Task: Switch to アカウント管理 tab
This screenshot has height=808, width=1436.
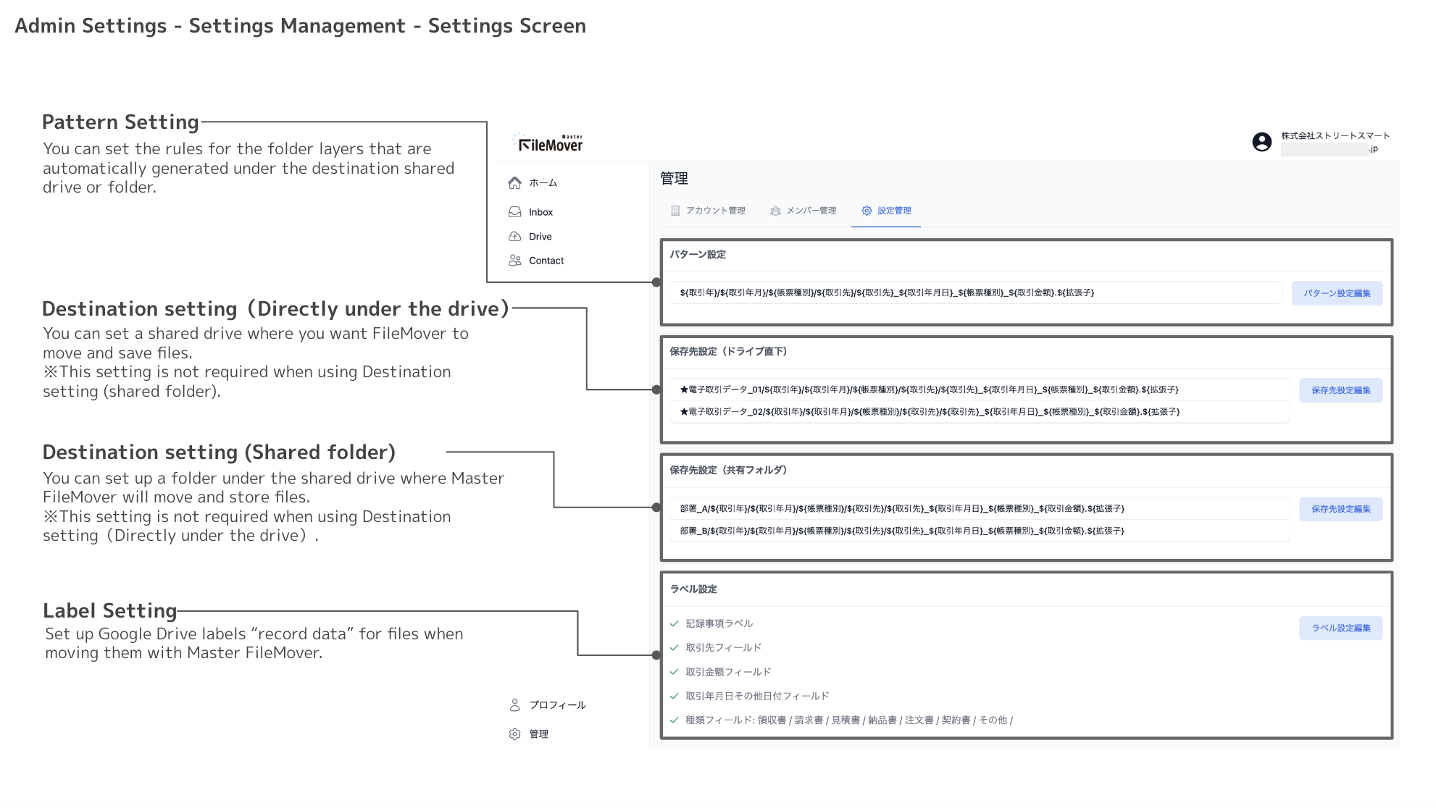Action: pyautogui.click(x=708, y=211)
